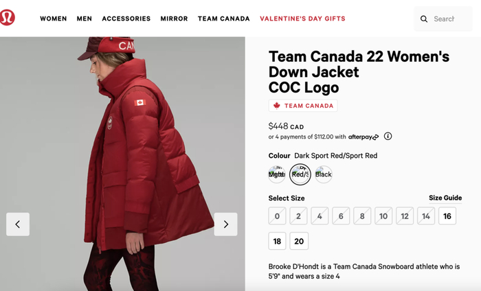Open the Size Guide link
This screenshot has height=291, width=481.
445,198
